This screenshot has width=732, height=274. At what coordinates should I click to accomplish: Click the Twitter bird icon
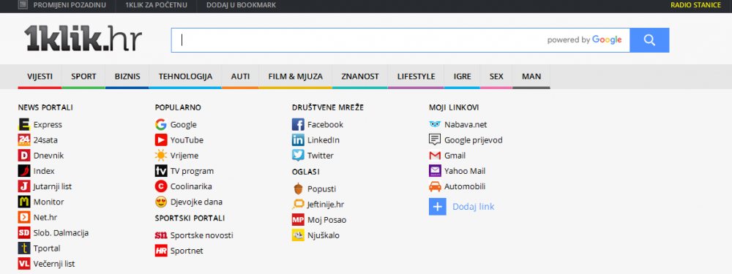[x=298, y=156]
